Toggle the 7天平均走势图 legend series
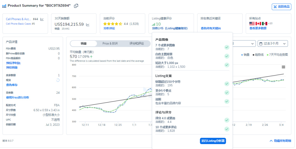 [277, 55]
